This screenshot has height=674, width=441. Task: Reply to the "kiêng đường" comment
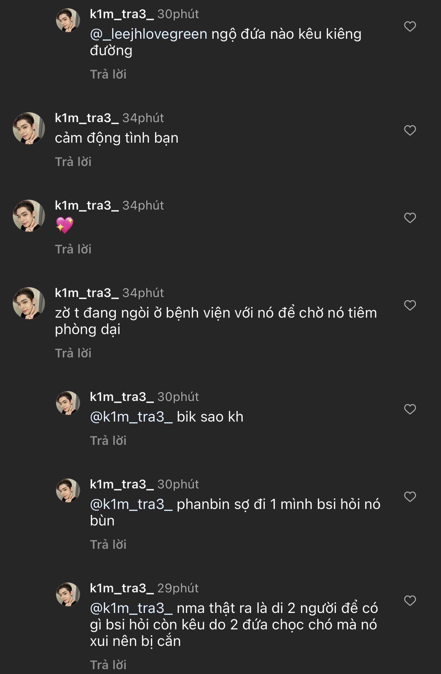108,74
